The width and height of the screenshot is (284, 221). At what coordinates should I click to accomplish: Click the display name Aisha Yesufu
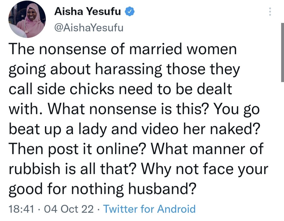88,12
